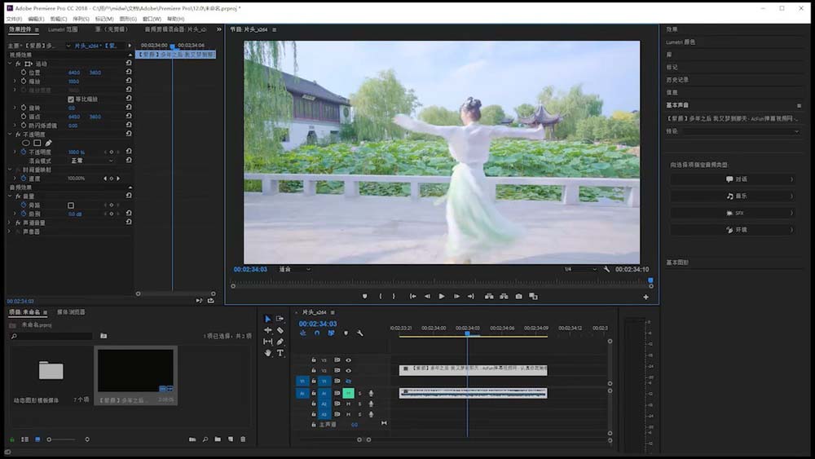Select the Razor tool in the tools panel
815x459 pixels.
point(280,330)
